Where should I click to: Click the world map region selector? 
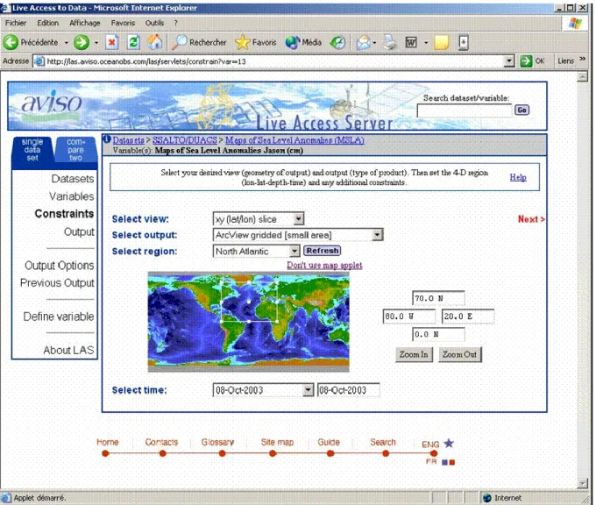pos(249,322)
